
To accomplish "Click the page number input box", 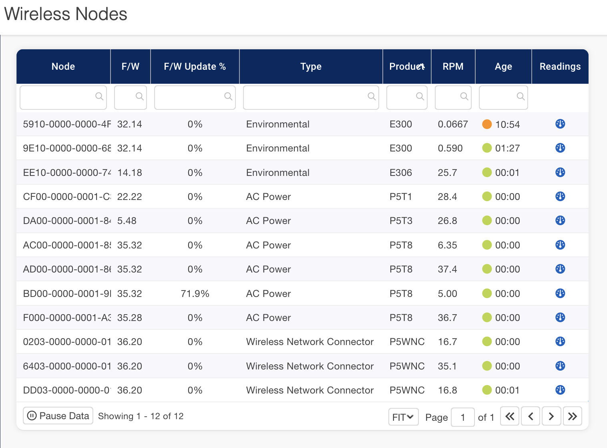I will click(462, 418).
